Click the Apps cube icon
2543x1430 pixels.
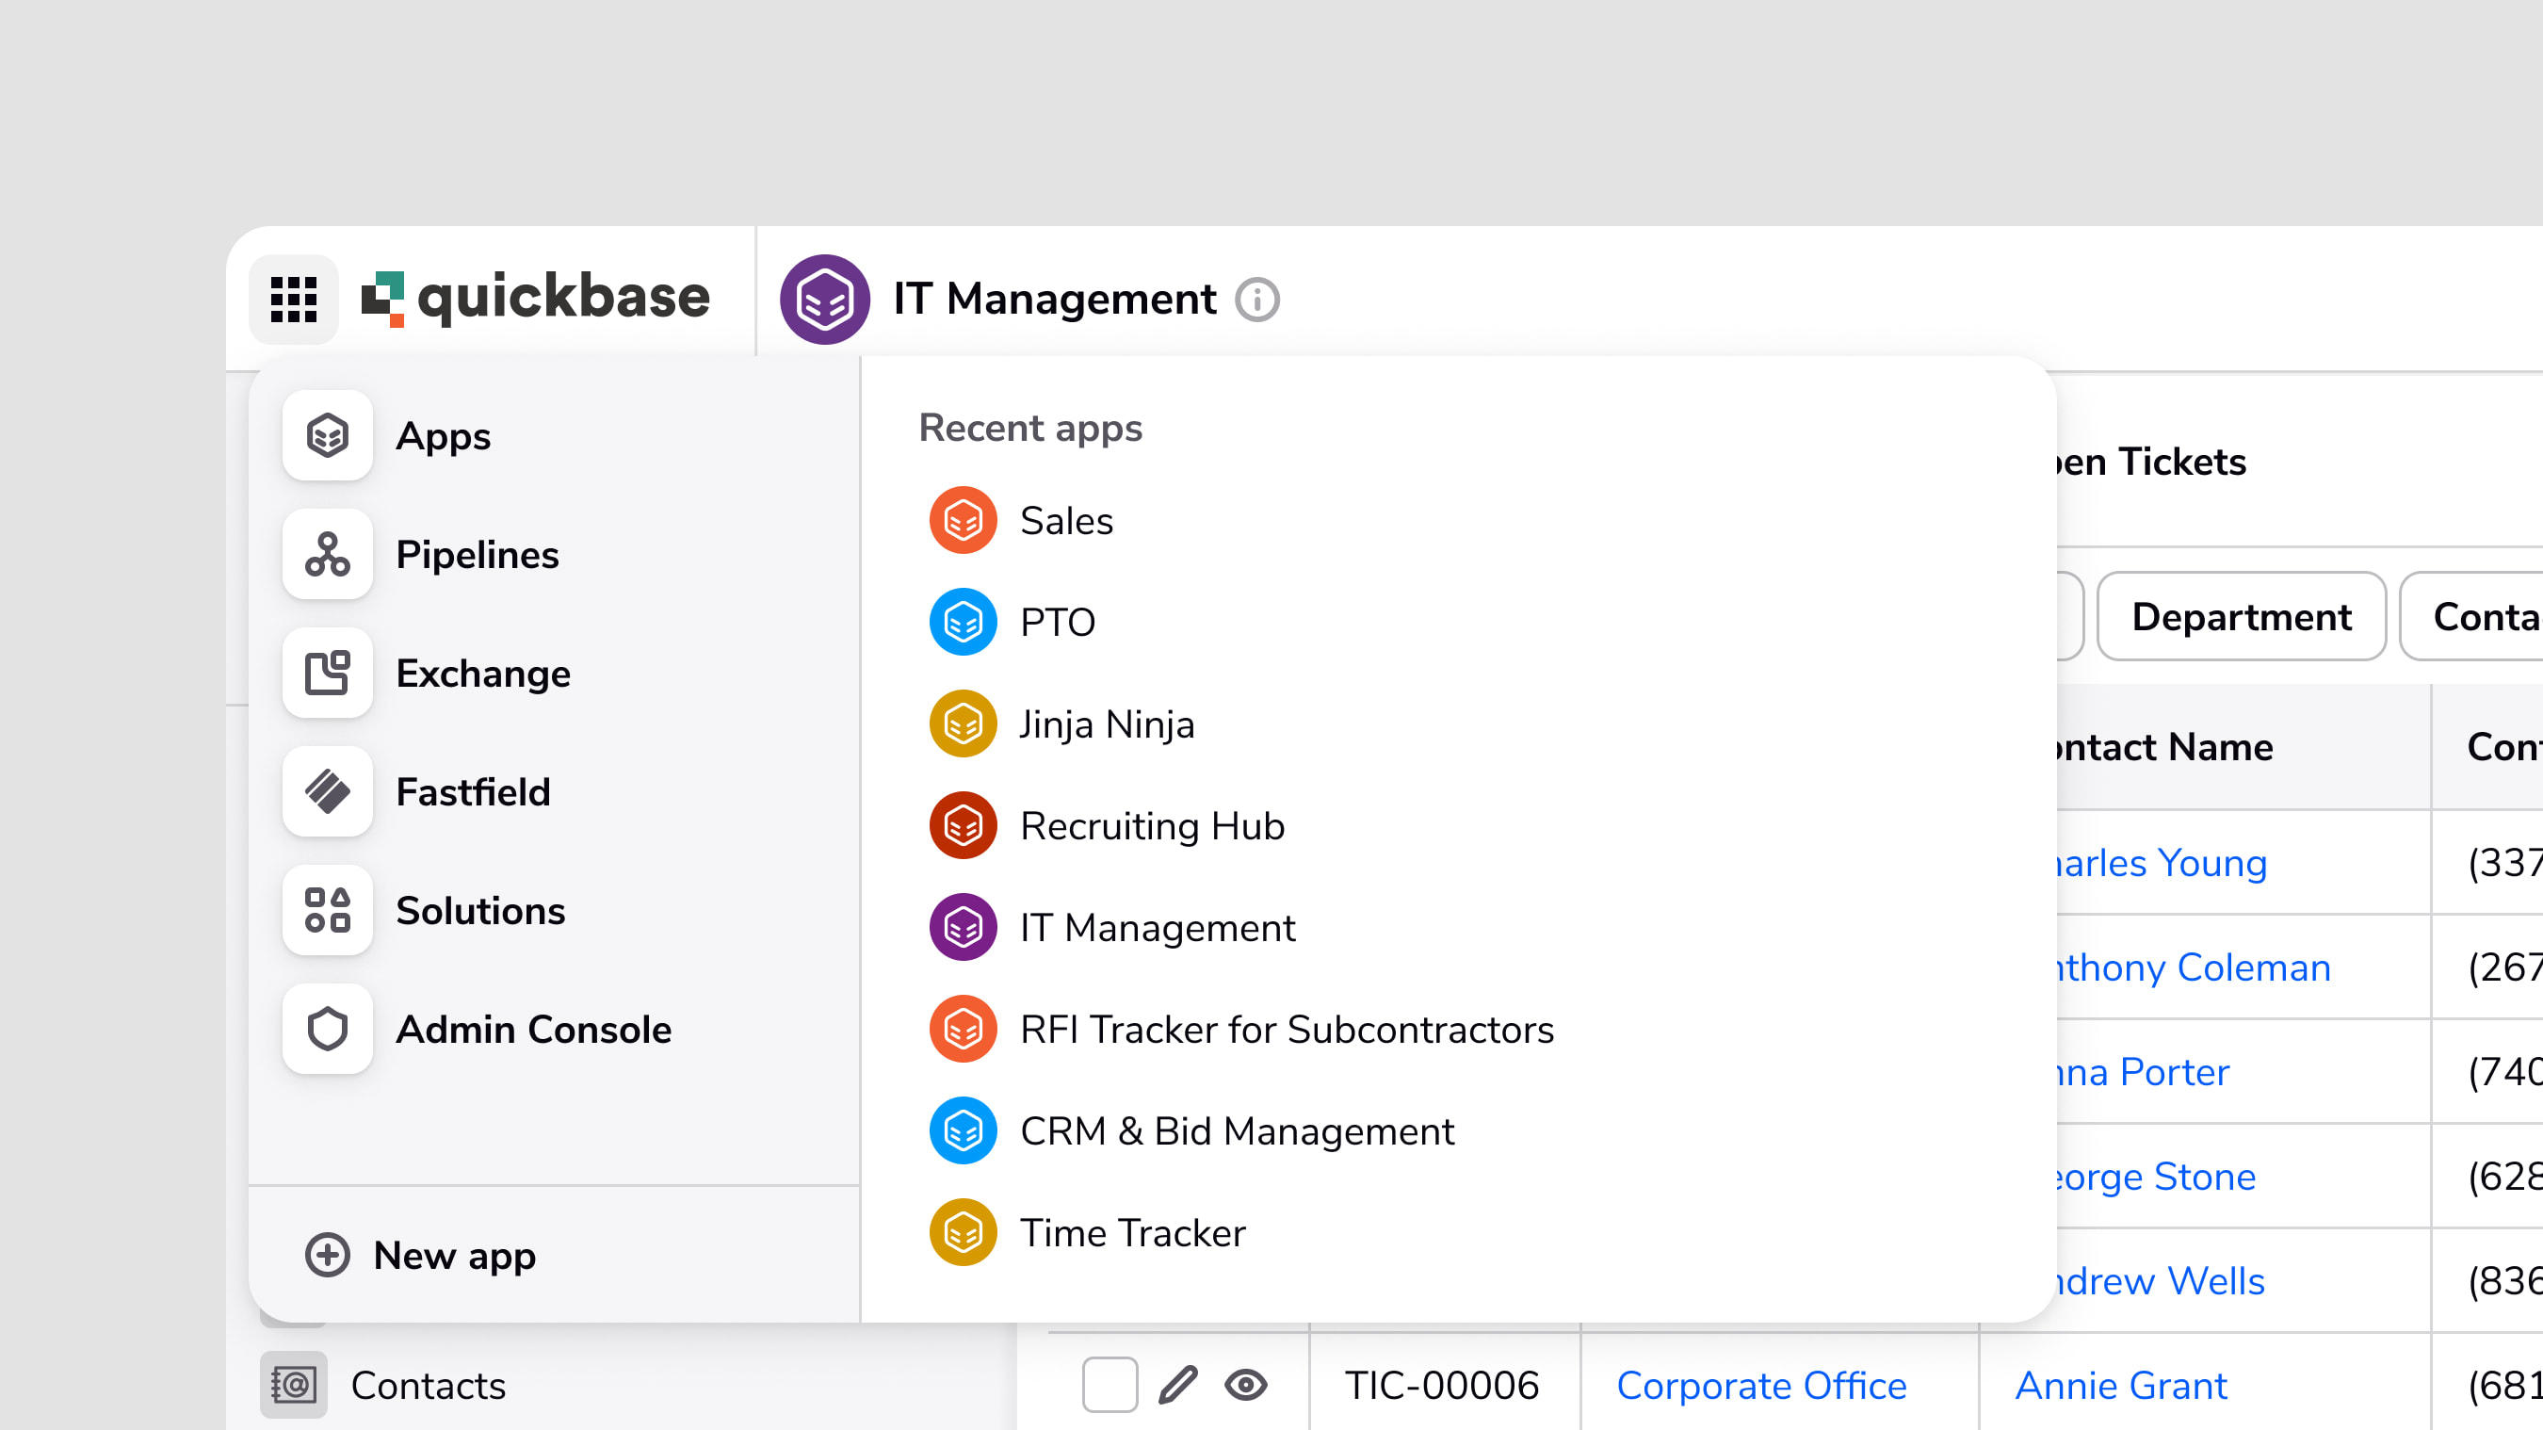pos(327,435)
